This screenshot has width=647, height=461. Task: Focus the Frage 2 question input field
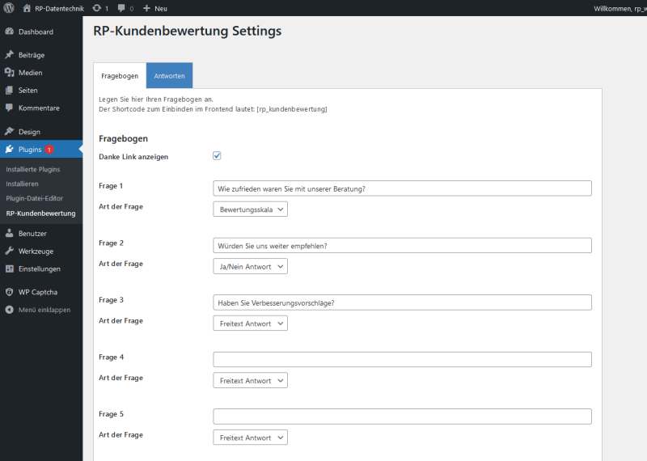click(x=402, y=245)
